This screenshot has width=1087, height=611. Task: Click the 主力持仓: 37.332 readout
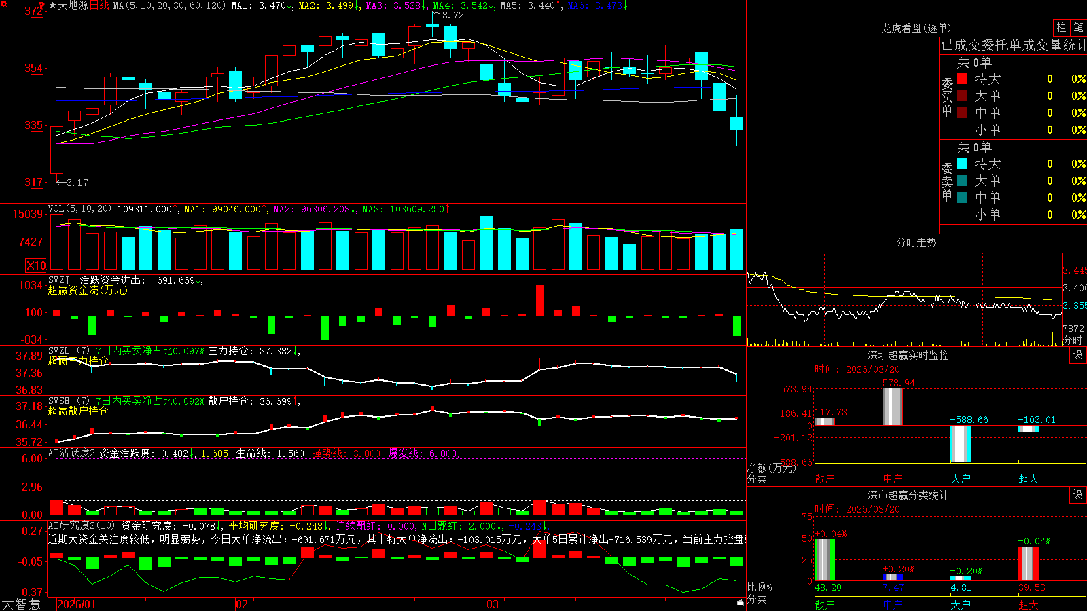pos(254,351)
